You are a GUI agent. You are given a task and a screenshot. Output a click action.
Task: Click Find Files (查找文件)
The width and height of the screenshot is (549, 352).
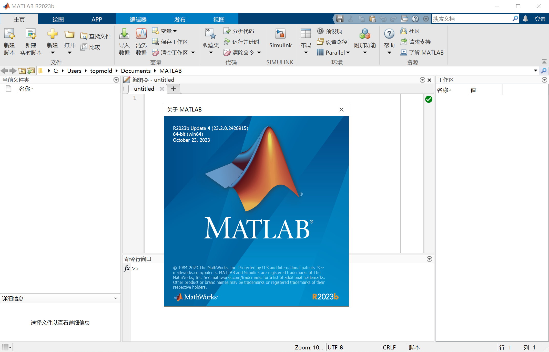[x=95, y=36]
